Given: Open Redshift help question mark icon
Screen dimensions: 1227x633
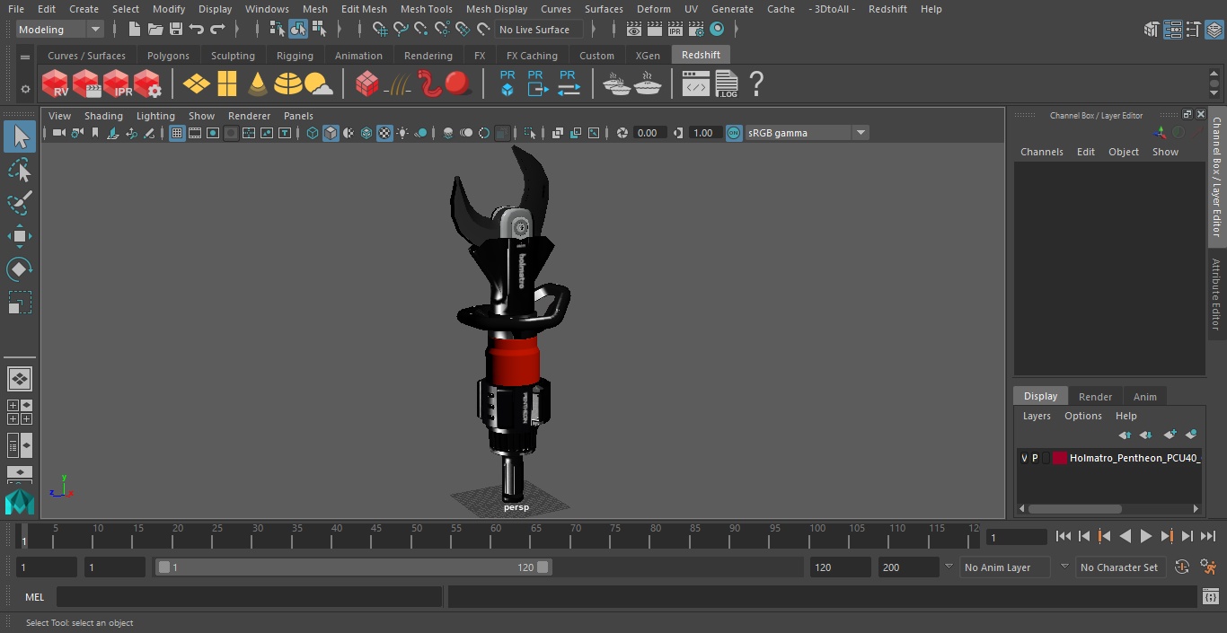Looking at the screenshot, I should coord(756,84).
